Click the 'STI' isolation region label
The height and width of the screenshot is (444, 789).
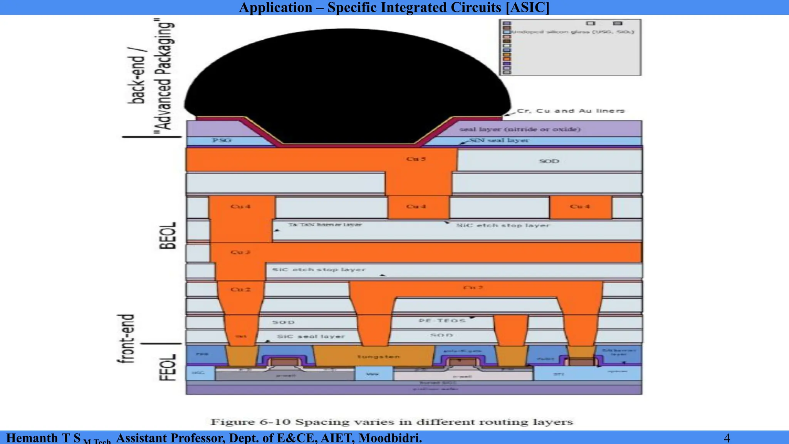(559, 374)
